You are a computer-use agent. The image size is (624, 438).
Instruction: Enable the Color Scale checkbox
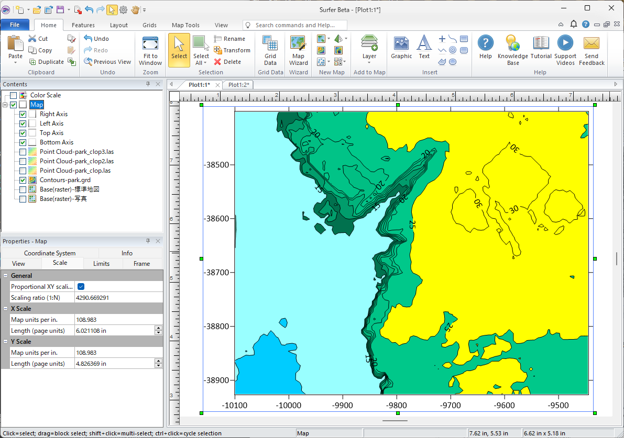(x=13, y=95)
